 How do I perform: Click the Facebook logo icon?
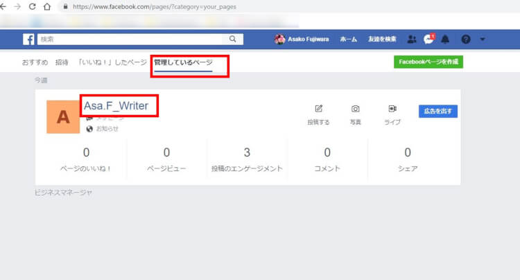click(28, 39)
